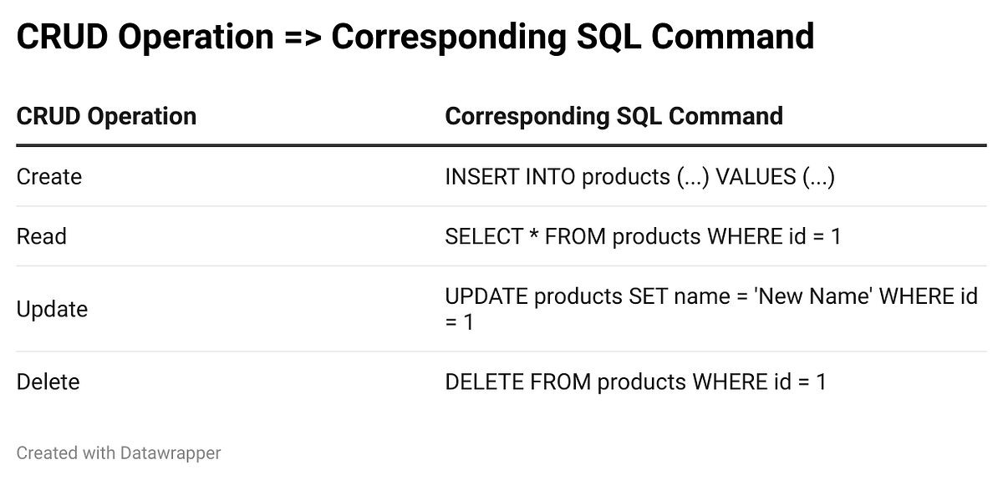This screenshot has height=480, width=1003.
Task: Click the Delete row label
Action: [x=48, y=381]
